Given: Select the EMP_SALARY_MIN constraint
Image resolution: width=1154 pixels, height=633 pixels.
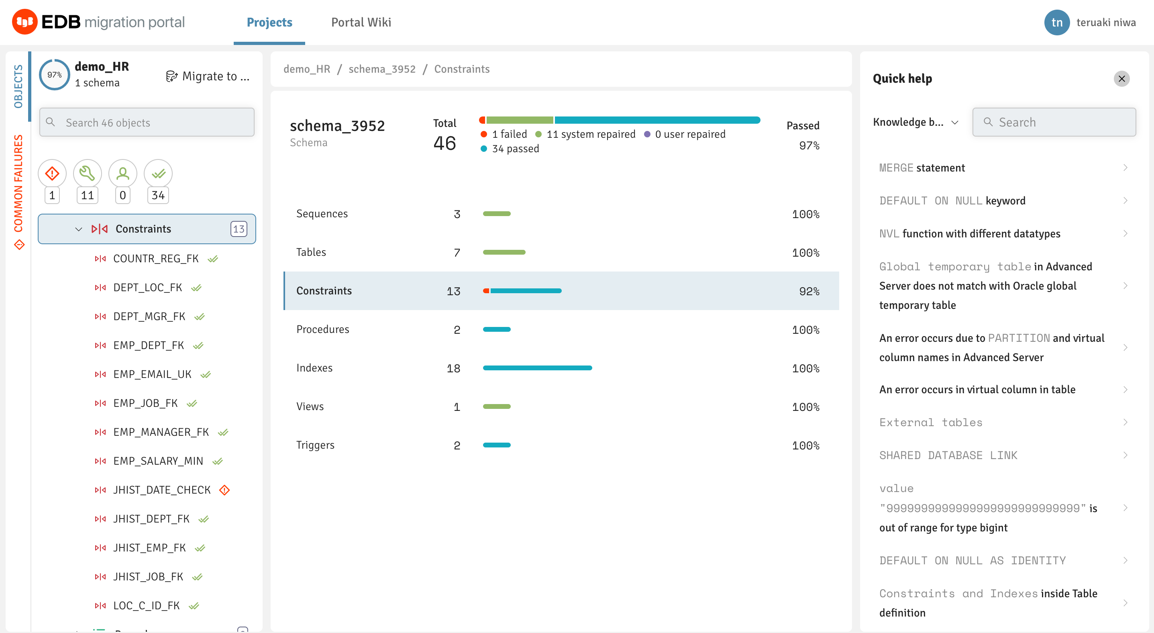Looking at the screenshot, I should [158, 461].
